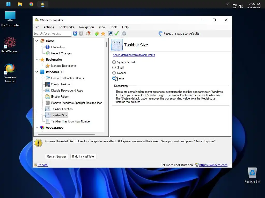Click the Manage Bookmarks star icon
Image resolution: width=265 pixels, height=198 pixels.
tap(48, 66)
